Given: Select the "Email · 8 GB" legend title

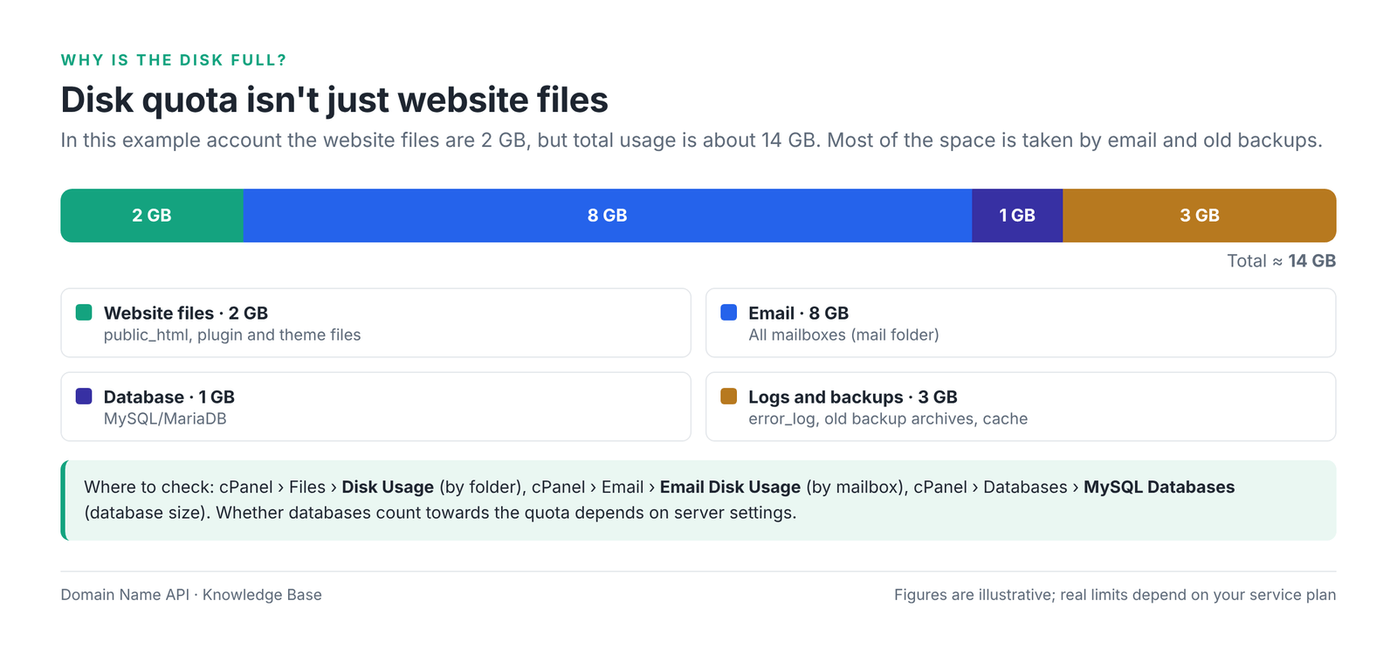Looking at the screenshot, I should point(798,313).
